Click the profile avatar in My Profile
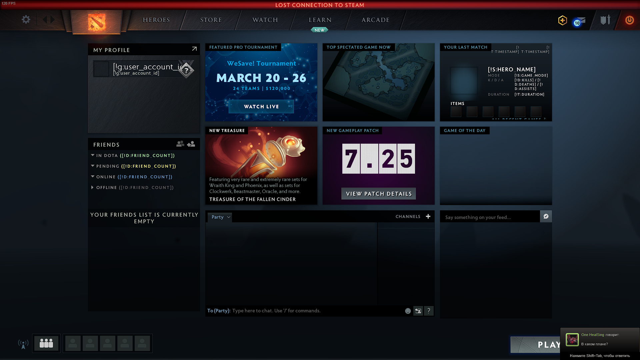 tap(101, 69)
